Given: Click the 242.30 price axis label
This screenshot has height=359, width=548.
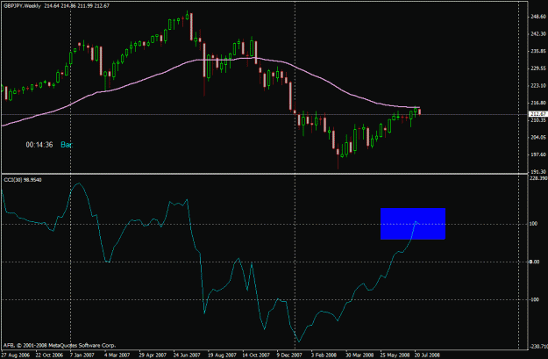Looking at the screenshot, I should (x=538, y=34).
